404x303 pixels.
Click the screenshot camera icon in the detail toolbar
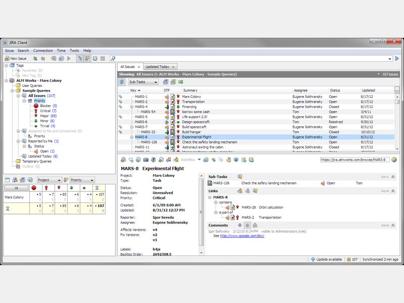coord(146,160)
